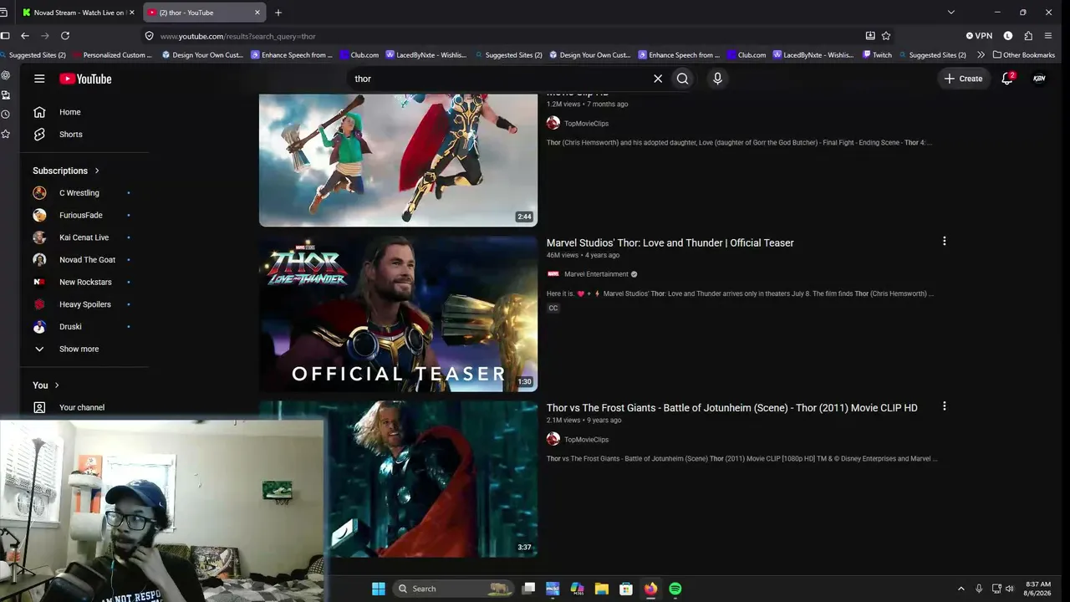Expand the Subscriptions section
The width and height of the screenshot is (1070, 602).
click(66, 171)
